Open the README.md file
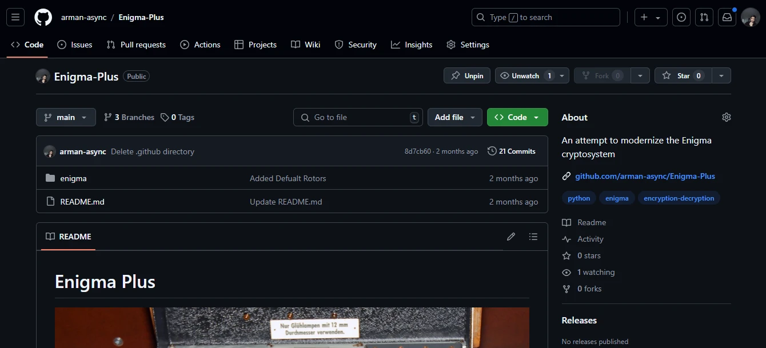This screenshot has height=348, width=766. (x=82, y=202)
